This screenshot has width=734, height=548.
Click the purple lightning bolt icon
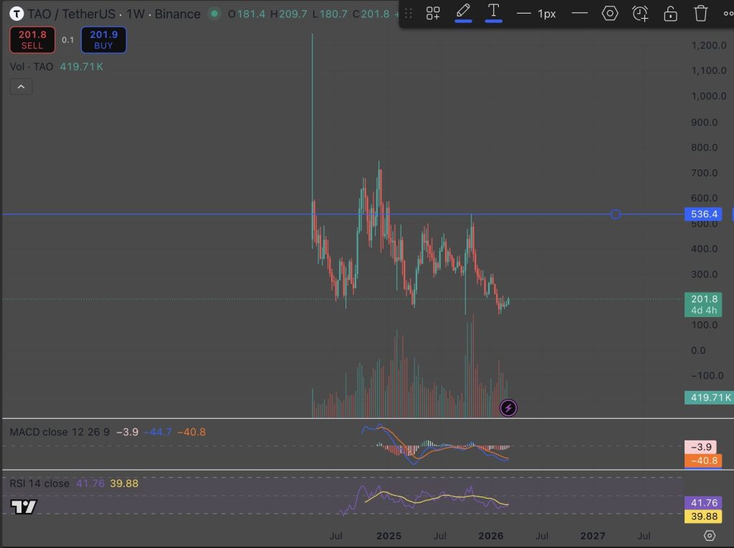point(508,408)
